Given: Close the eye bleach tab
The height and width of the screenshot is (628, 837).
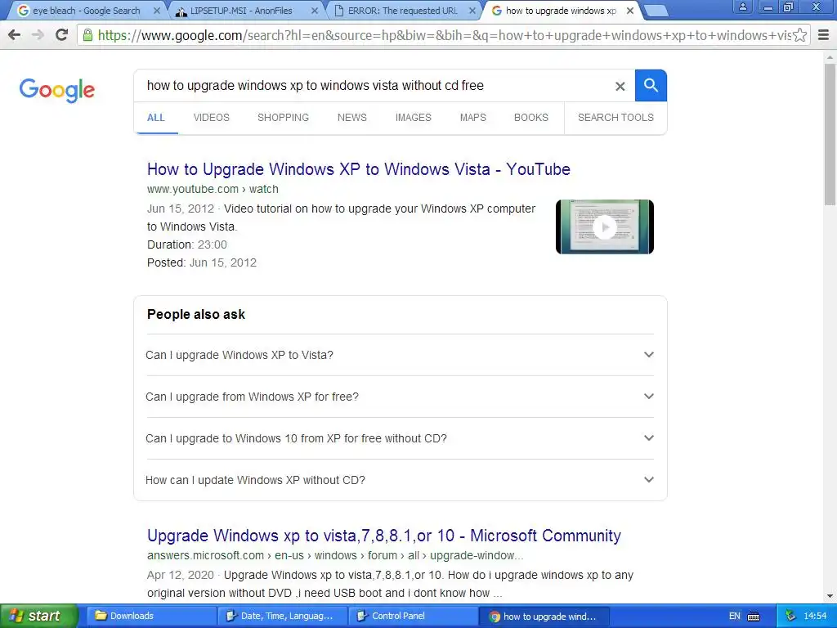Looking at the screenshot, I should (156, 11).
